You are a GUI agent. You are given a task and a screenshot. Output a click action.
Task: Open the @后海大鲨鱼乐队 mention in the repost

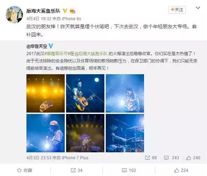(x=91, y=54)
